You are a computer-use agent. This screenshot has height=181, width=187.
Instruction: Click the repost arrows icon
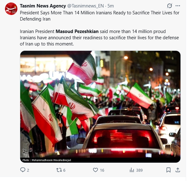[x=59, y=170]
